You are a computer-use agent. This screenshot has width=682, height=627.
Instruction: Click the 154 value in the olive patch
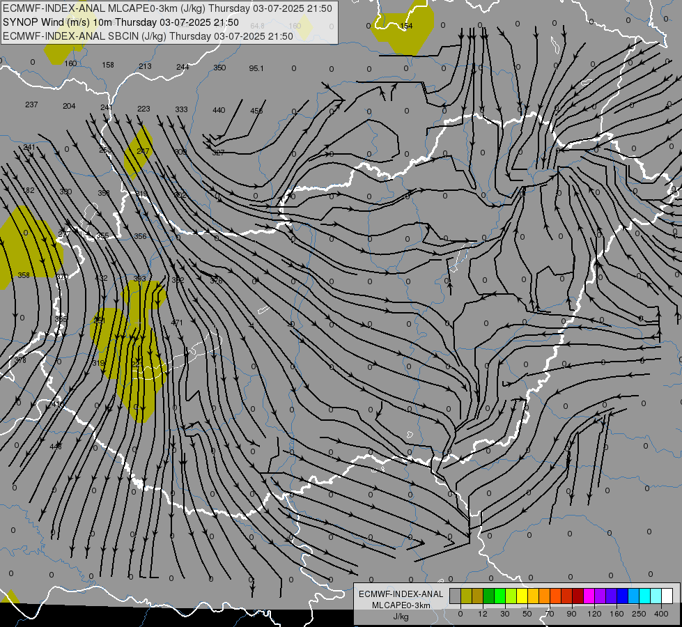pyautogui.click(x=406, y=26)
